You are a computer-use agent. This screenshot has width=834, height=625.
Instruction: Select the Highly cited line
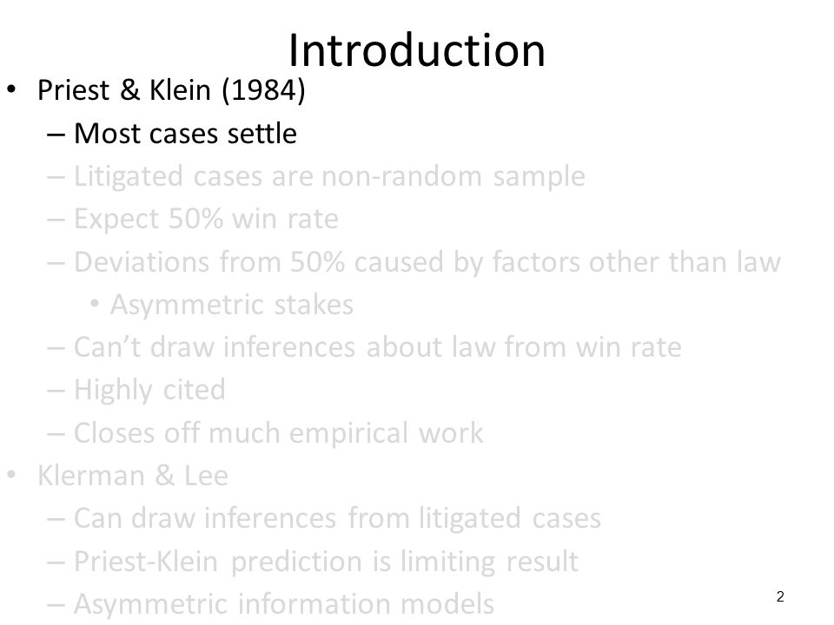coord(149,390)
